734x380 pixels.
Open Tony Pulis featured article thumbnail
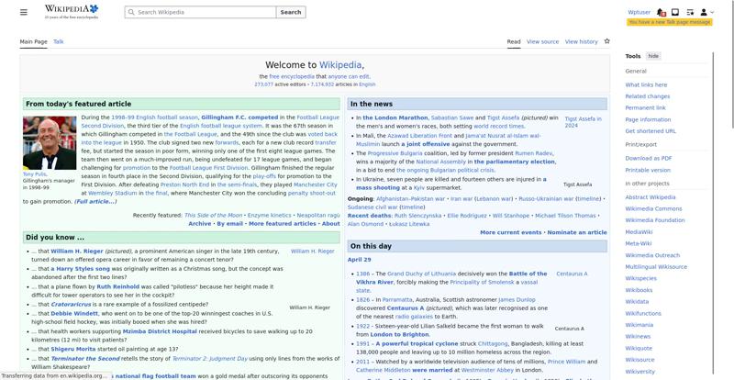(x=50, y=143)
